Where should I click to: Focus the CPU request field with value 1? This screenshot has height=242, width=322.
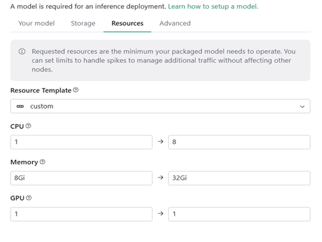pos(81,142)
